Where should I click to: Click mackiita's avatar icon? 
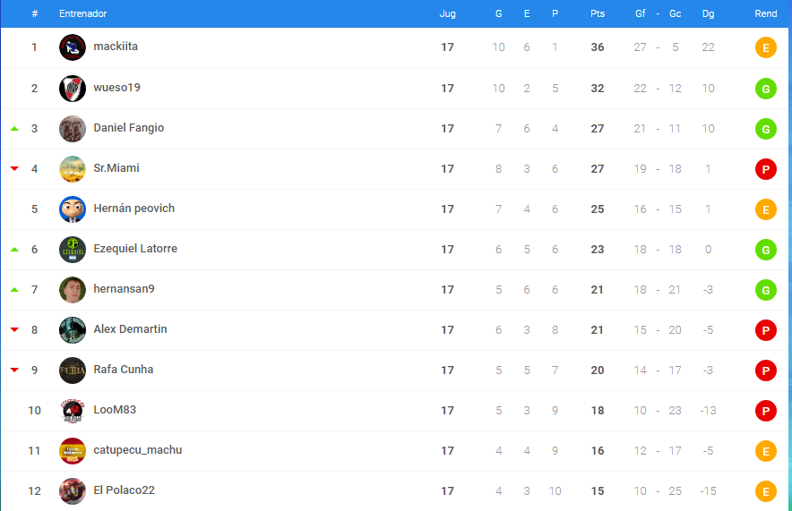tap(73, 47)
